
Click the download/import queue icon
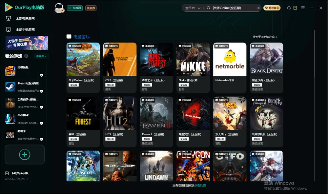pos(7,173)
